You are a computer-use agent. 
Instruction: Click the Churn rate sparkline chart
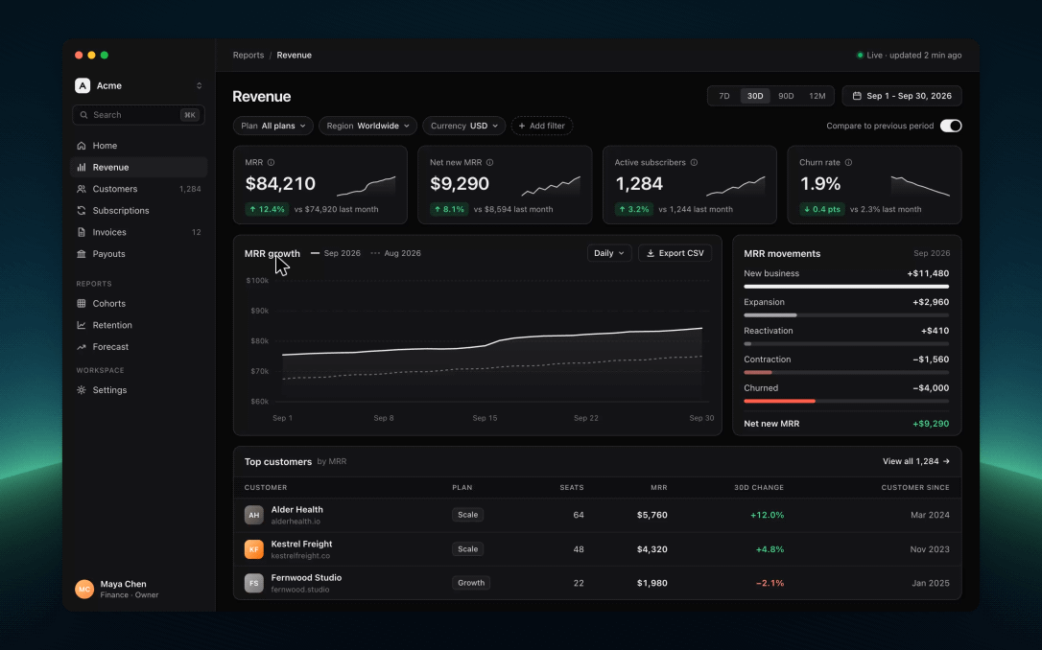point(920,186)
